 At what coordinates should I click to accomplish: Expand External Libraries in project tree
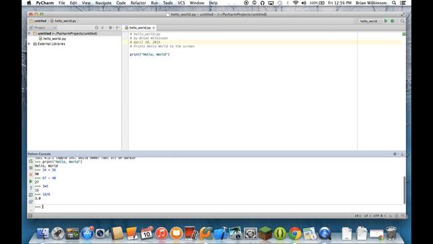[x=29, y=43]
